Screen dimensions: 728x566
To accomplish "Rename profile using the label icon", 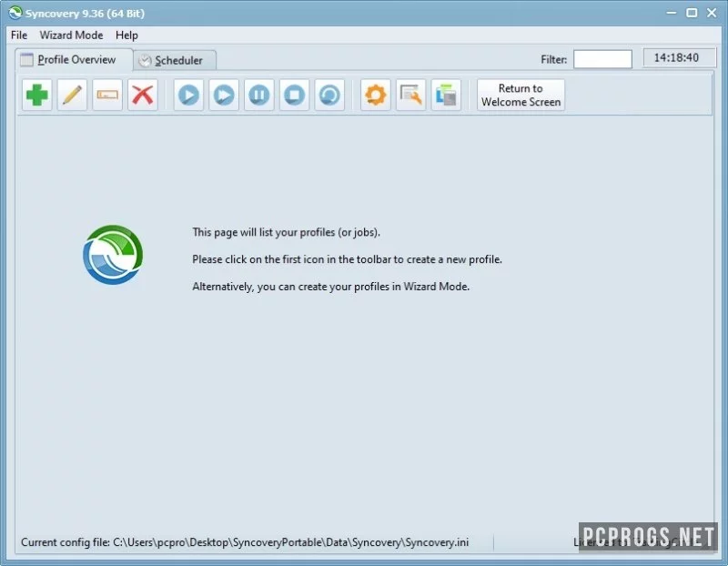I will click(107, 96).
